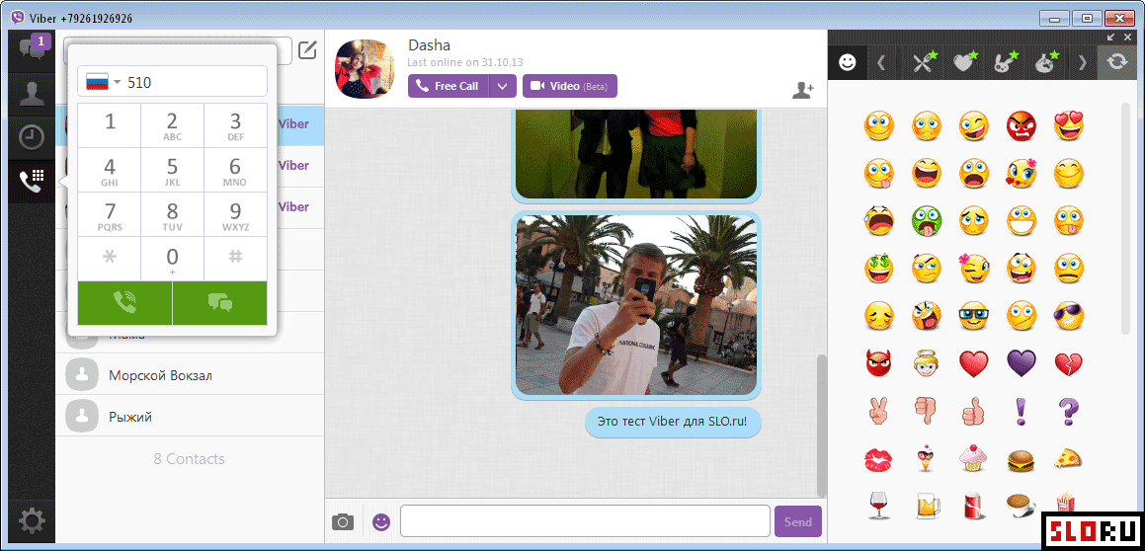
Task: Dial digit 9 WXYZ on keypad
Action: (235, 215)
